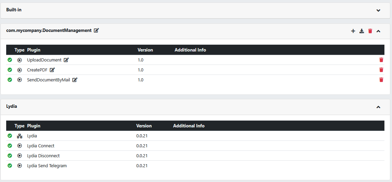392x182 pixels.
Task: Click the play type icon for SendDocumentByMail
Action: 20,80
